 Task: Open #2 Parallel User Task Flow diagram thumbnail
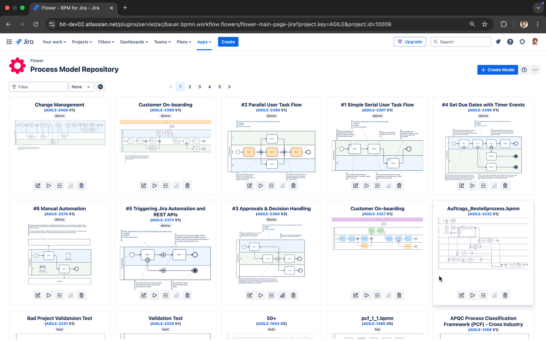pos(271,150)
